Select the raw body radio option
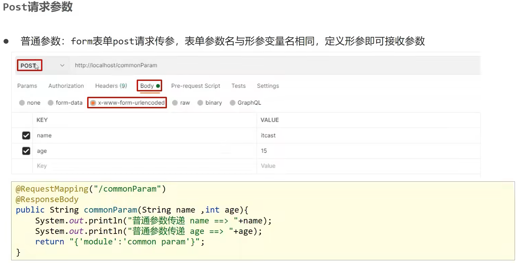The height and width of the screenshot is (263, 517). coord(175,103)
